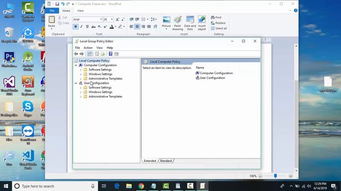The width and height of the screenshot is (341, 191).
Task: Click Superscript button in WordPad
Action: pos(105,27)
